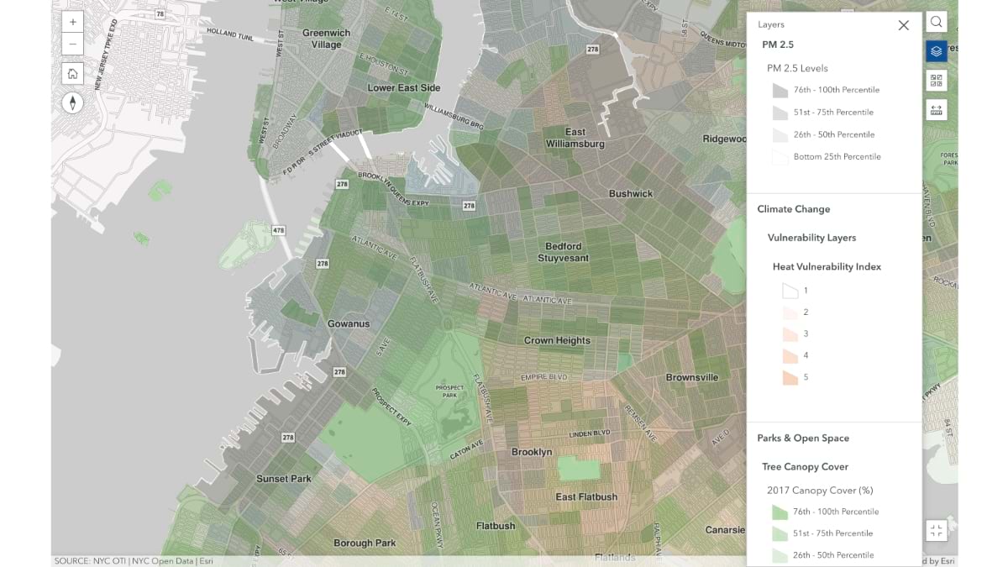Close the Layers panel
This screenshot has height=567, width=1008.
(904, 25)
